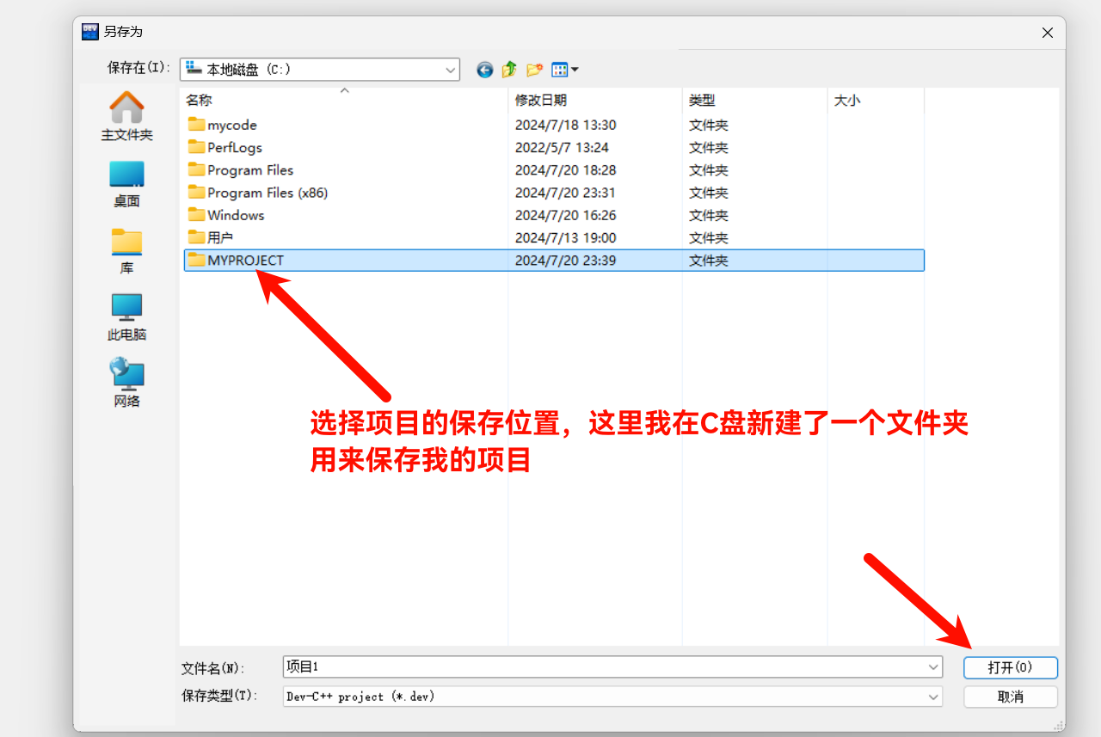The width and height of the screenshot is (1101, 737).
Task: Open This PC (此电脑) place
Action: coord(126,317)
